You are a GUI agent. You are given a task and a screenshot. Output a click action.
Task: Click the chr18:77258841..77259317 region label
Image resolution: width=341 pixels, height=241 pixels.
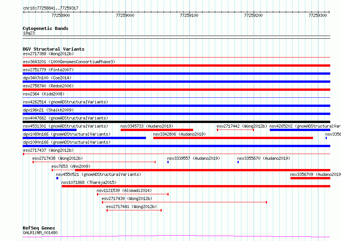coord(51,8)
